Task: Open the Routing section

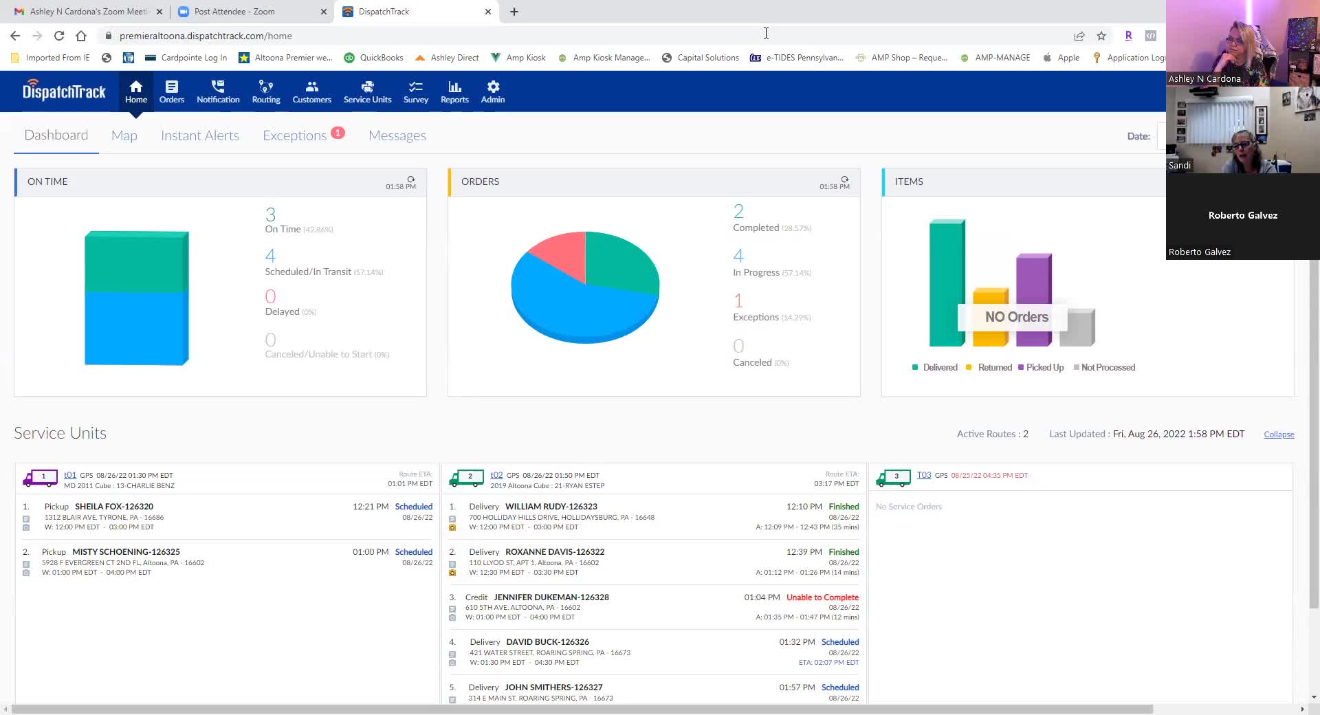Action: (266, 91)
